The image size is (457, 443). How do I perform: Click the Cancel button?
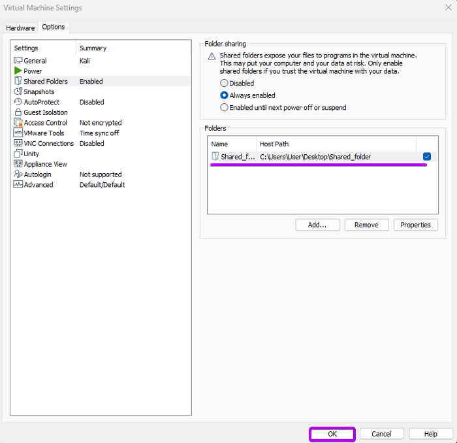[x=381, y=434]
